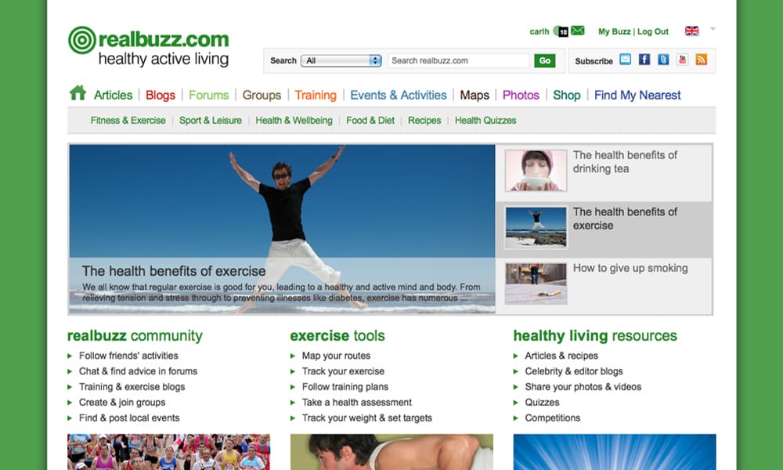Click the UK flag language icon
The image size is (783, 470).
point(691,31)
